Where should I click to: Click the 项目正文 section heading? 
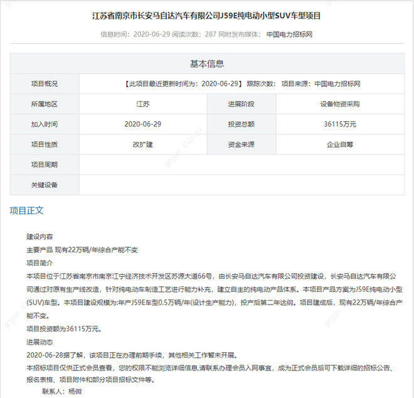27,211
